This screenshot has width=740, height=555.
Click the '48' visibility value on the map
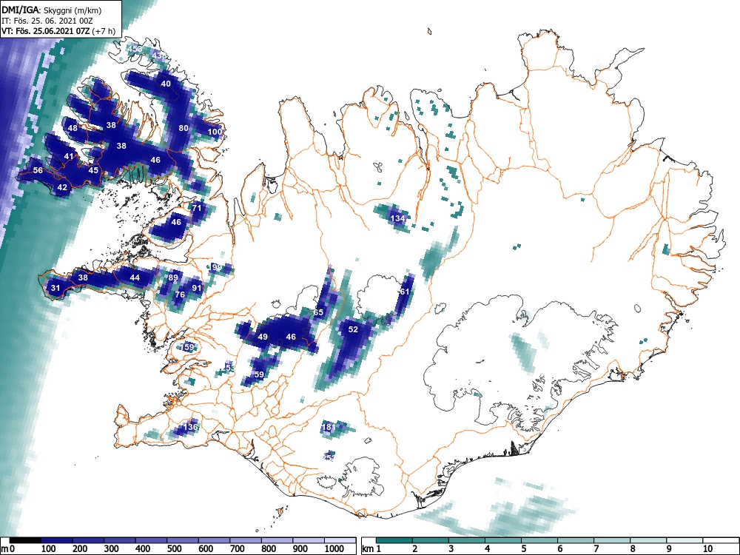click(73, 128)
